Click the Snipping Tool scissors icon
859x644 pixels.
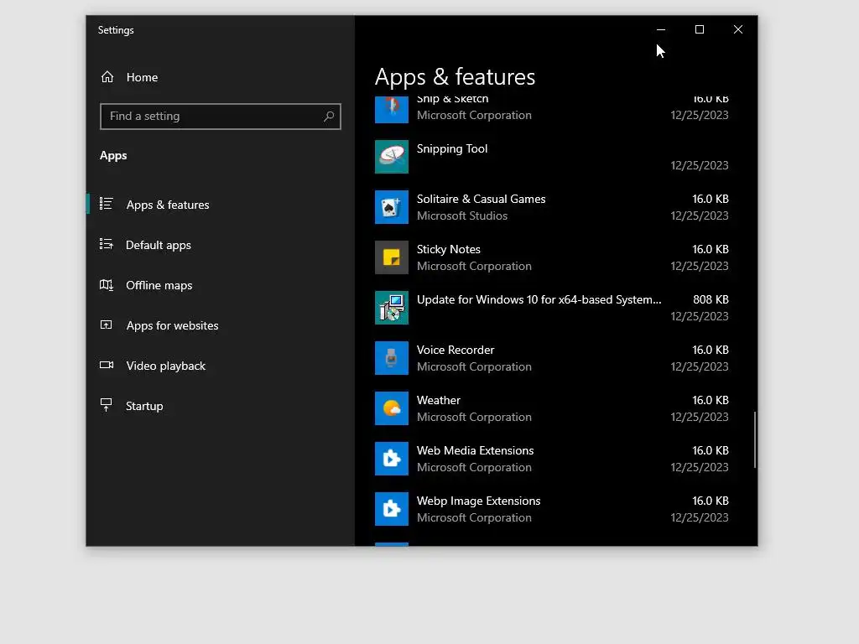[392, 157]
